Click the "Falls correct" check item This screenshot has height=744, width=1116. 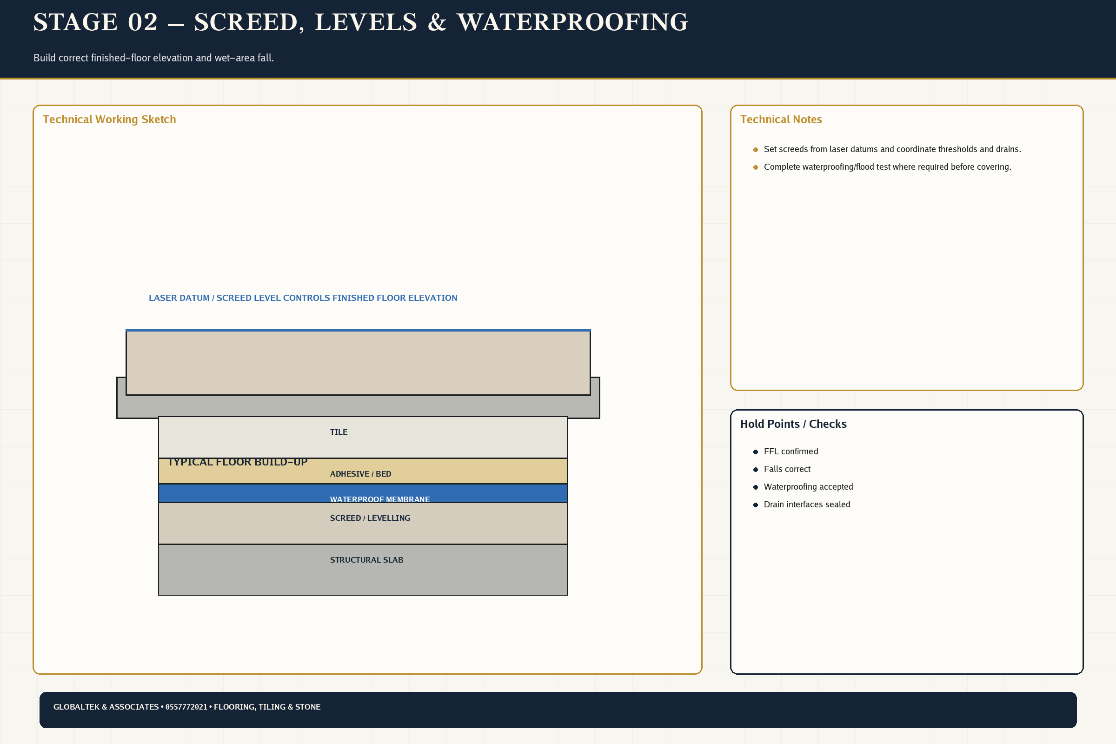click(x=787, y=469)
